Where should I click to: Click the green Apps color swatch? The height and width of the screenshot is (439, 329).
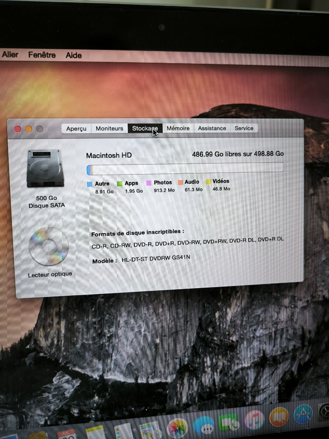pyautogui.click(x=120, y=184)
